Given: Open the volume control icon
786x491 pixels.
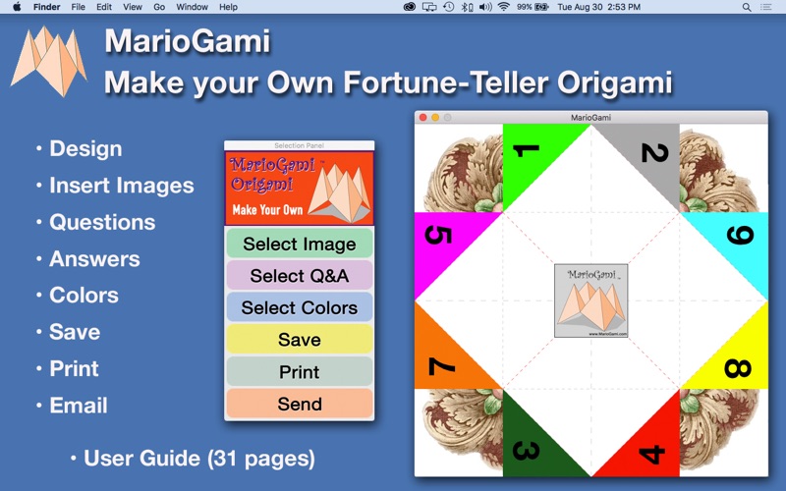Looking at the screenshot, I should [485, 7].
